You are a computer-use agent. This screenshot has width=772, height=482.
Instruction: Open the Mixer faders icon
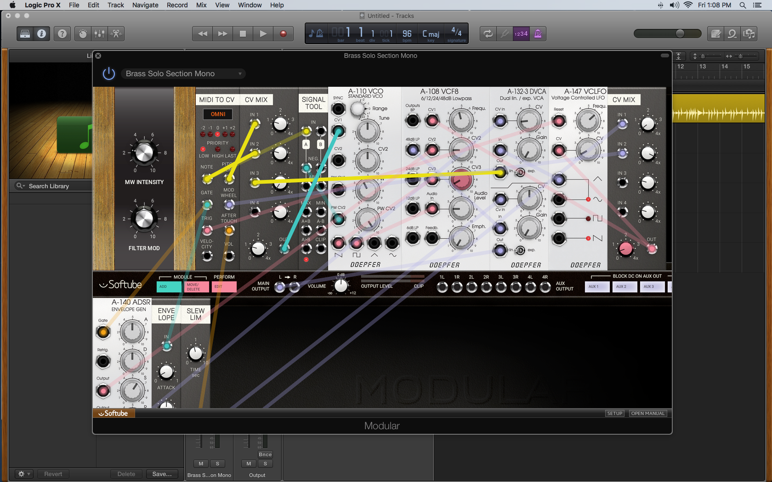[99, 34]
